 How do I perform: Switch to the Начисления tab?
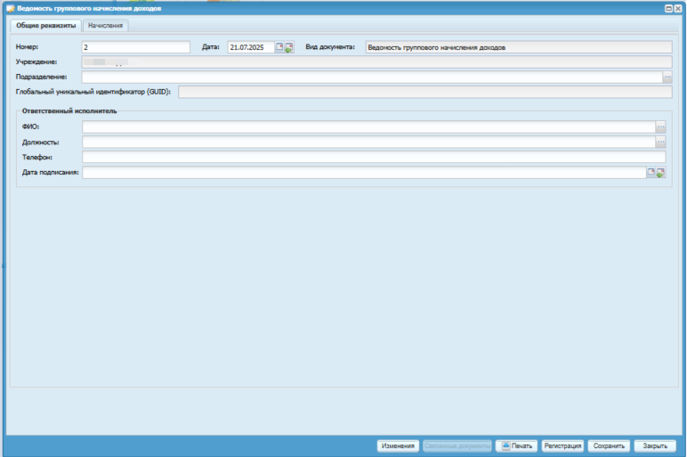click(106, 26)
